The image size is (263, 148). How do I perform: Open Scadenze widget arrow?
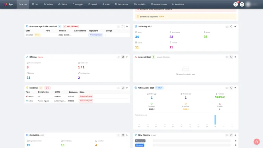coord(127,88)
